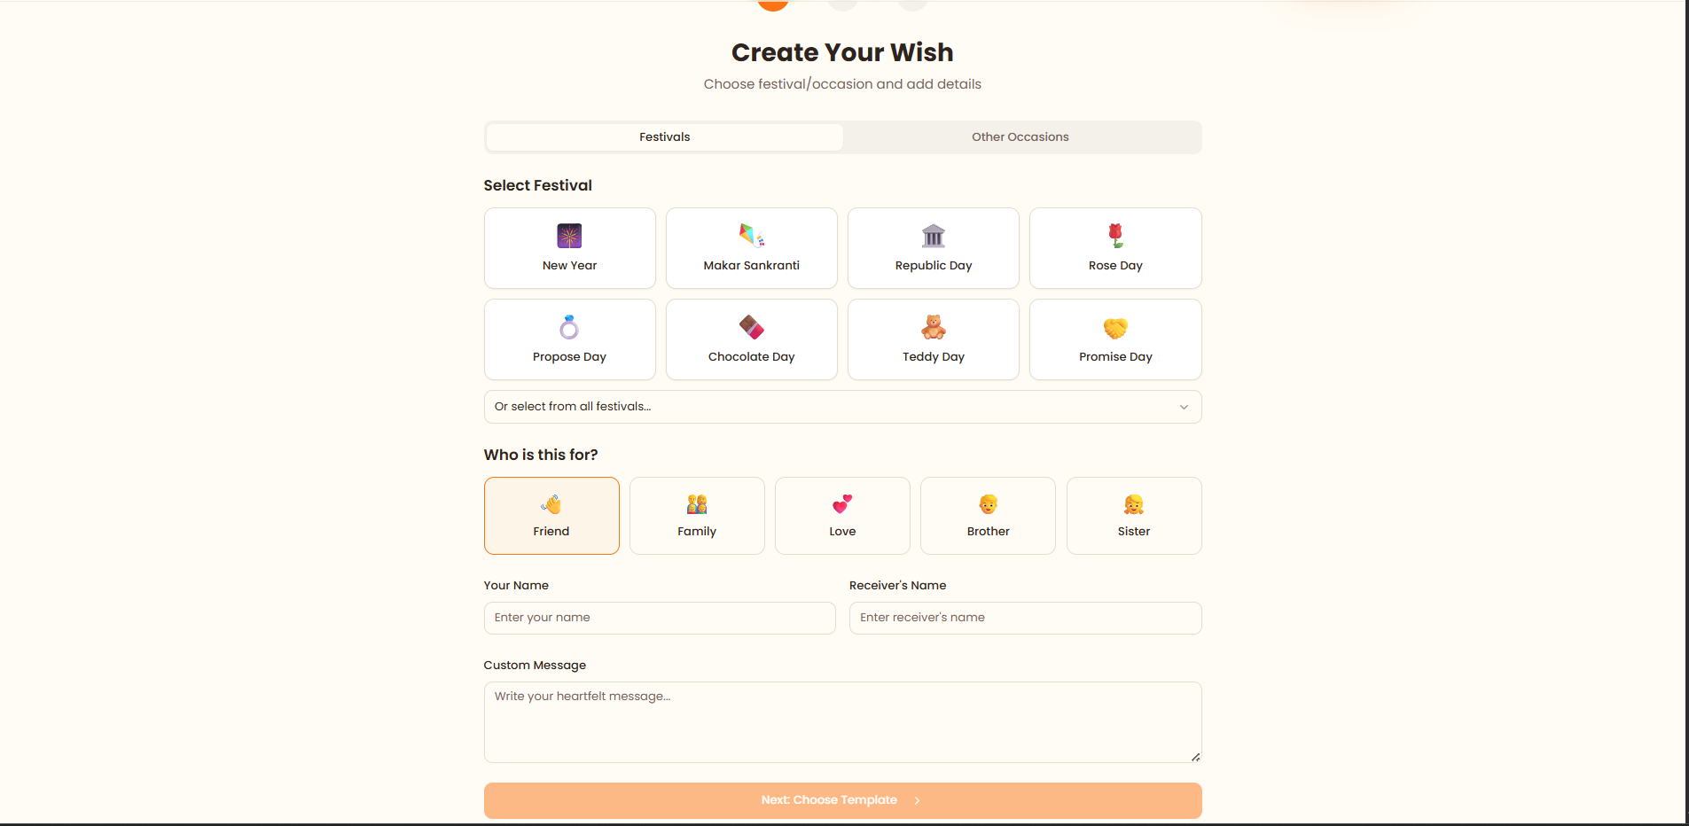Click inside the Custom Message text area
The image size is (1689, 826).
841,721
